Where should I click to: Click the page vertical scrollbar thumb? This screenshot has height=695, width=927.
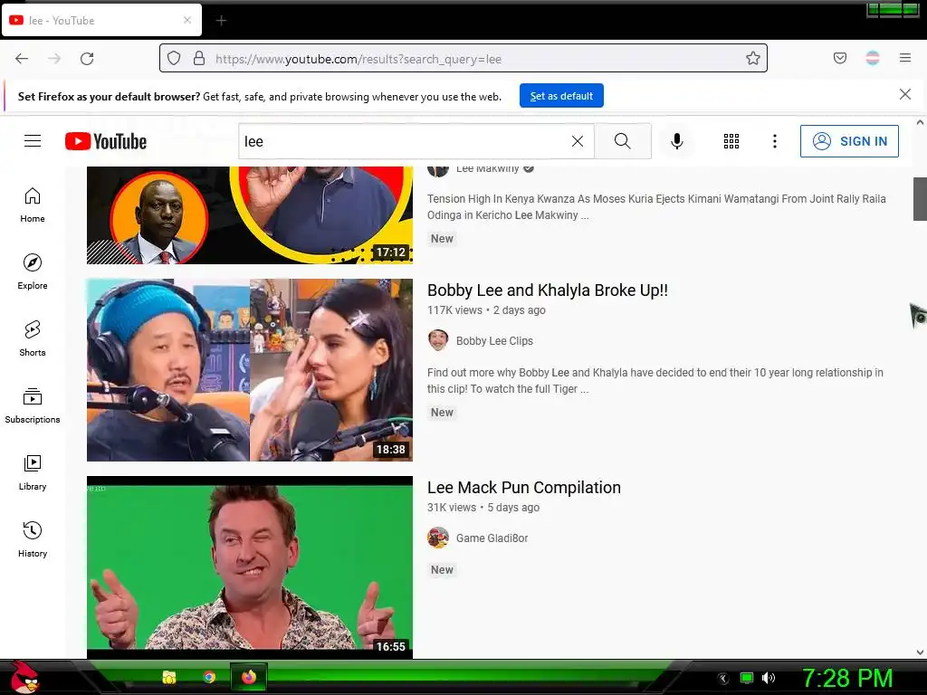click(x=920, y=198)
